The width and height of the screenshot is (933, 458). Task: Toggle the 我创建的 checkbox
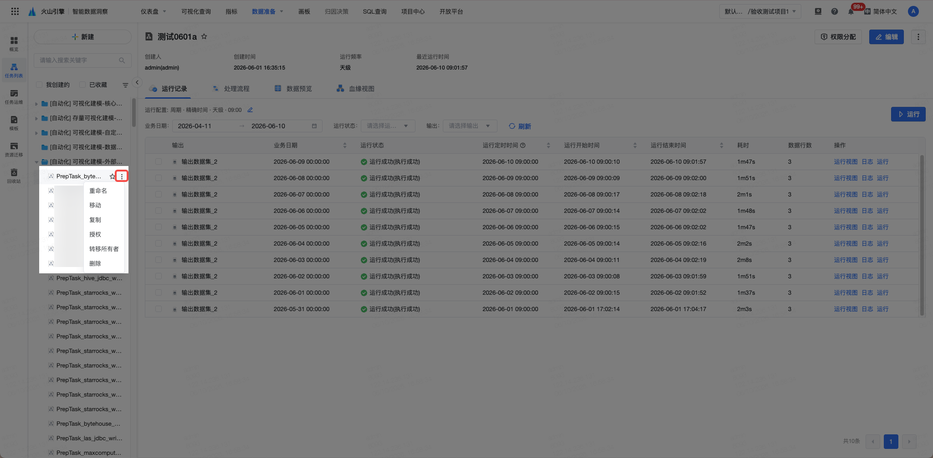tap(39, 85)
